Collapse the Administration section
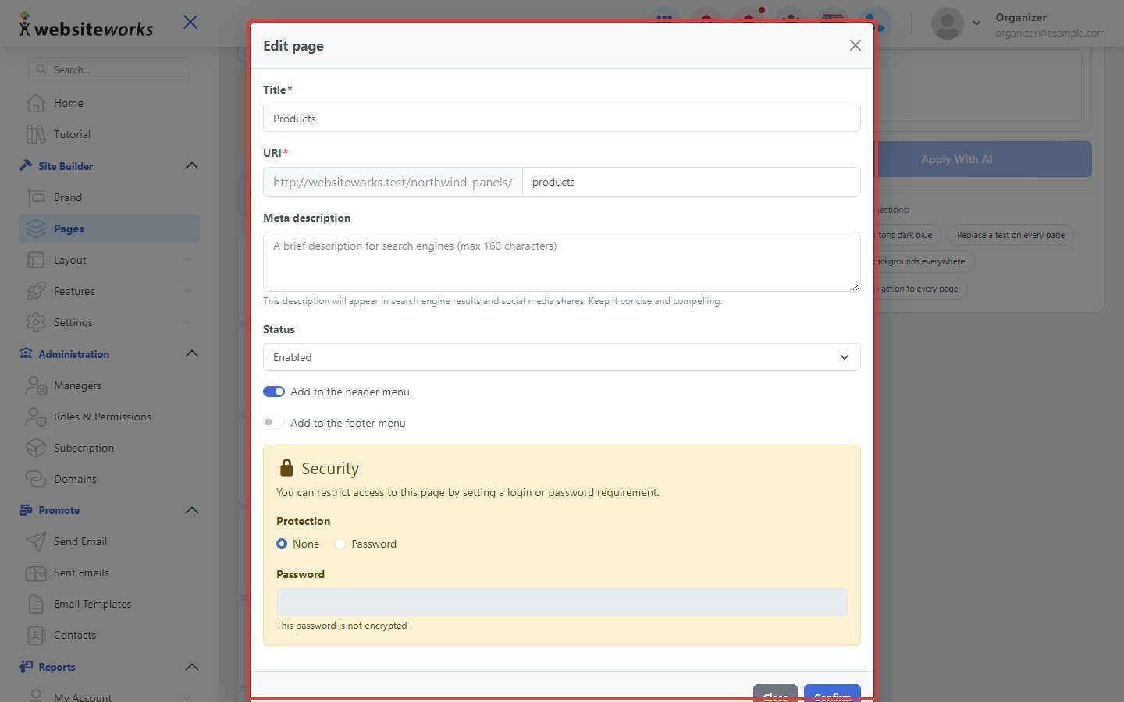The image size is (1124, 702). [192, 354]
